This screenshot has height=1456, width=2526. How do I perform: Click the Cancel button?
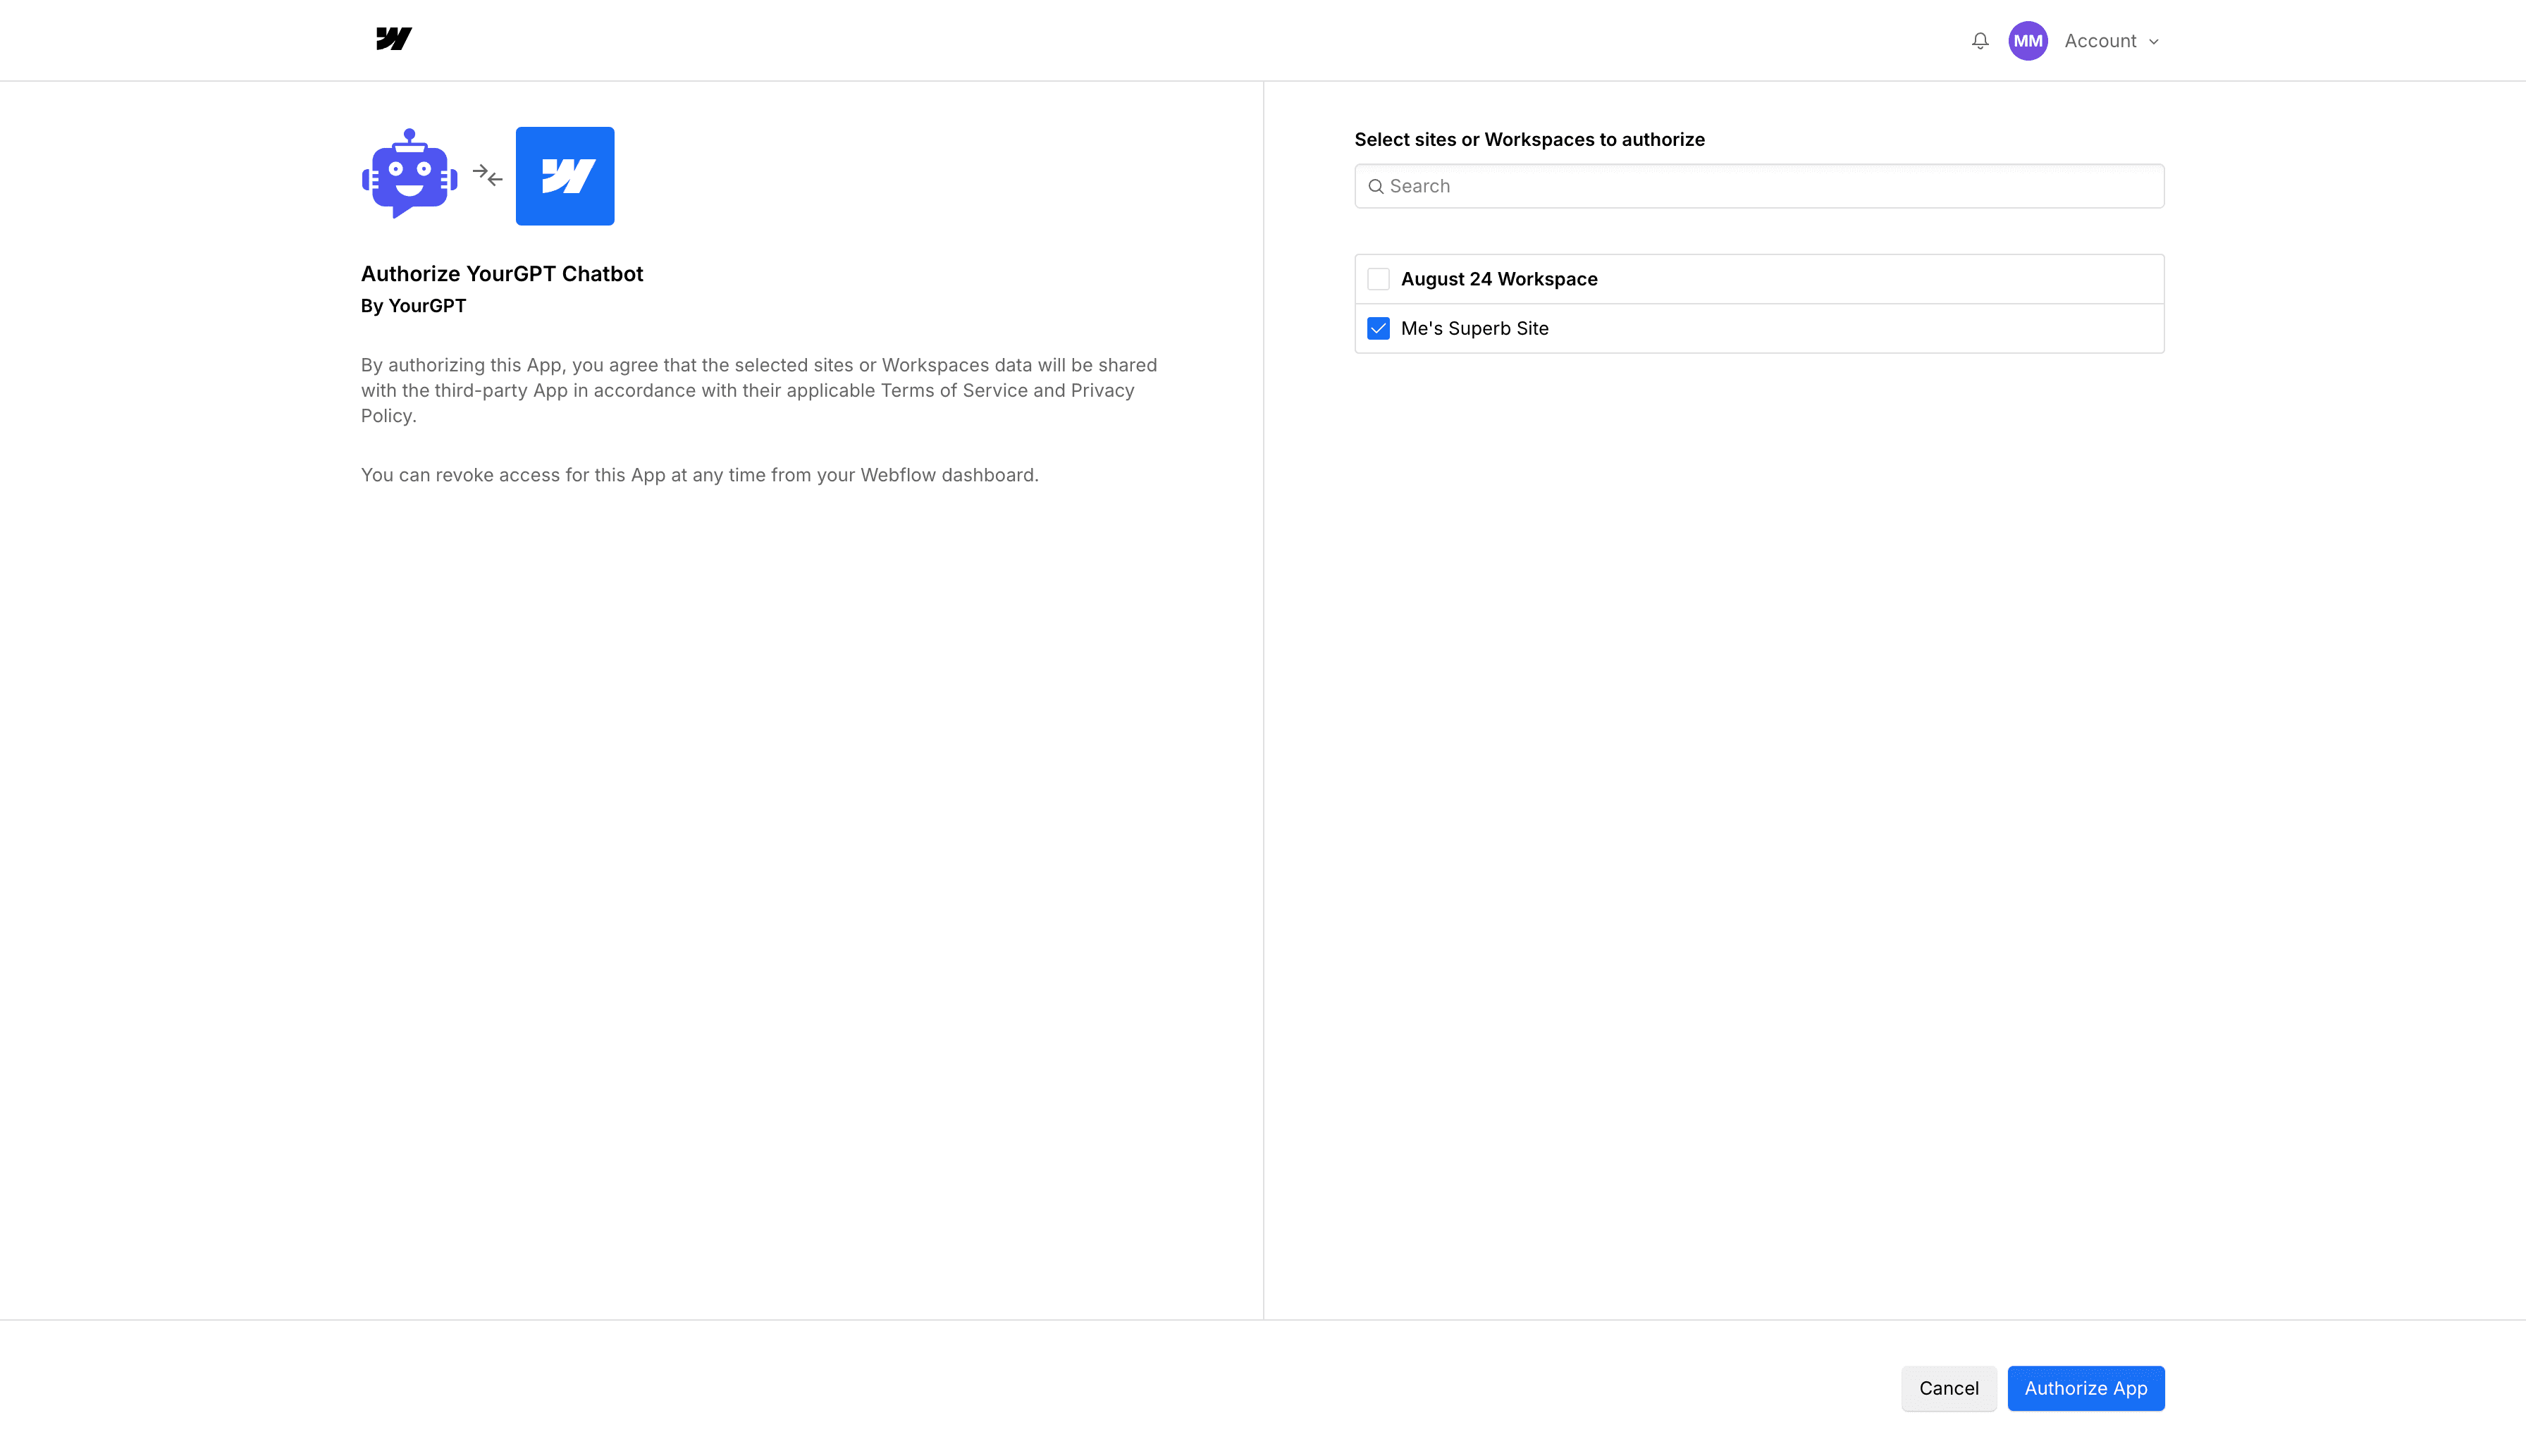point(1948,1388)
